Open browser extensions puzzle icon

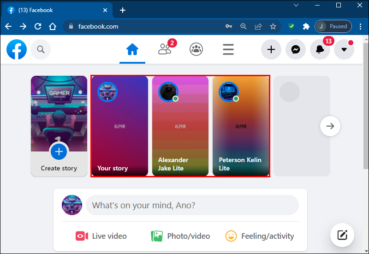click(x=306, y=26)
